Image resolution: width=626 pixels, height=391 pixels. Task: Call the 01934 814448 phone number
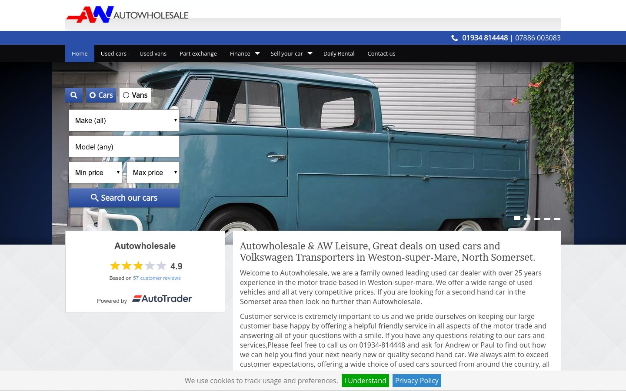pos(485,38)
